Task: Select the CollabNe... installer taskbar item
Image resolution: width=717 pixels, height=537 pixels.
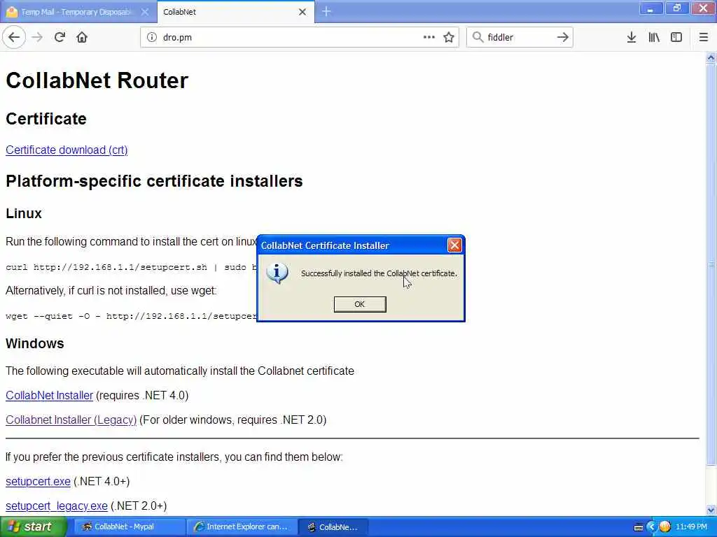Action: (333, 527)
